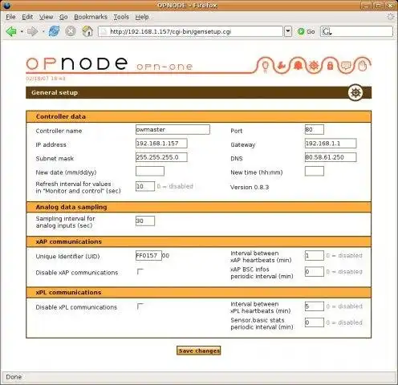Click the xAP BSC infos interval field
The height and width of the screenshot is (385, 398).
point(315,272)
